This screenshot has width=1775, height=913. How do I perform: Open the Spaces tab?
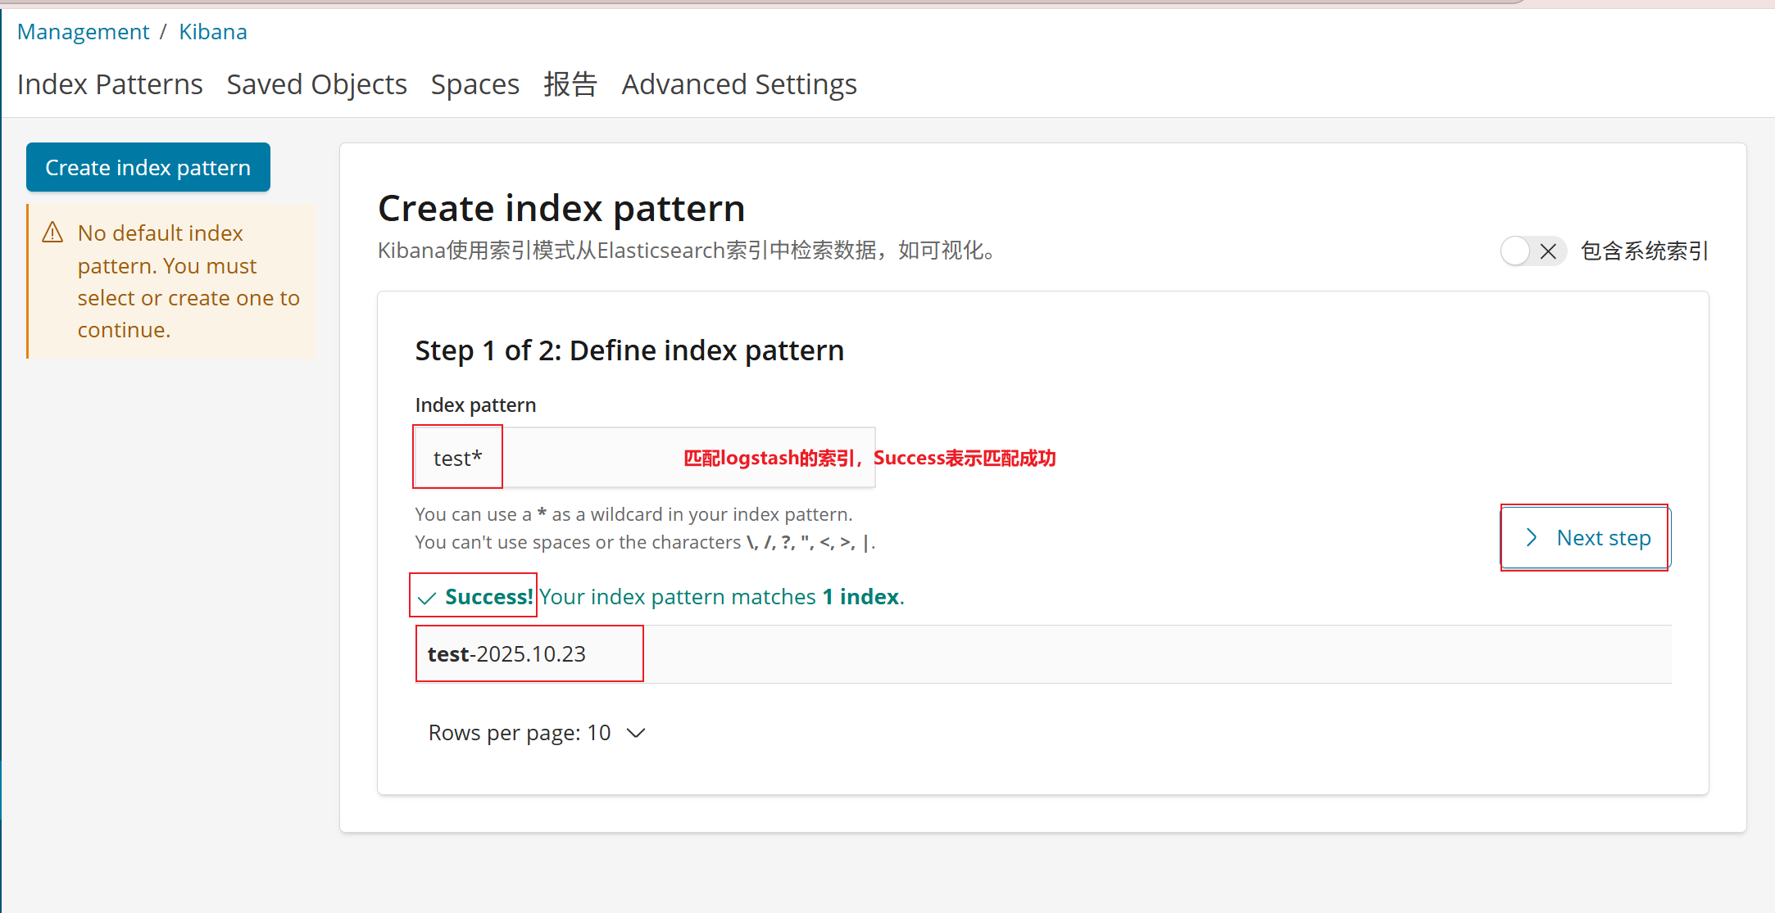click(474, 84)
